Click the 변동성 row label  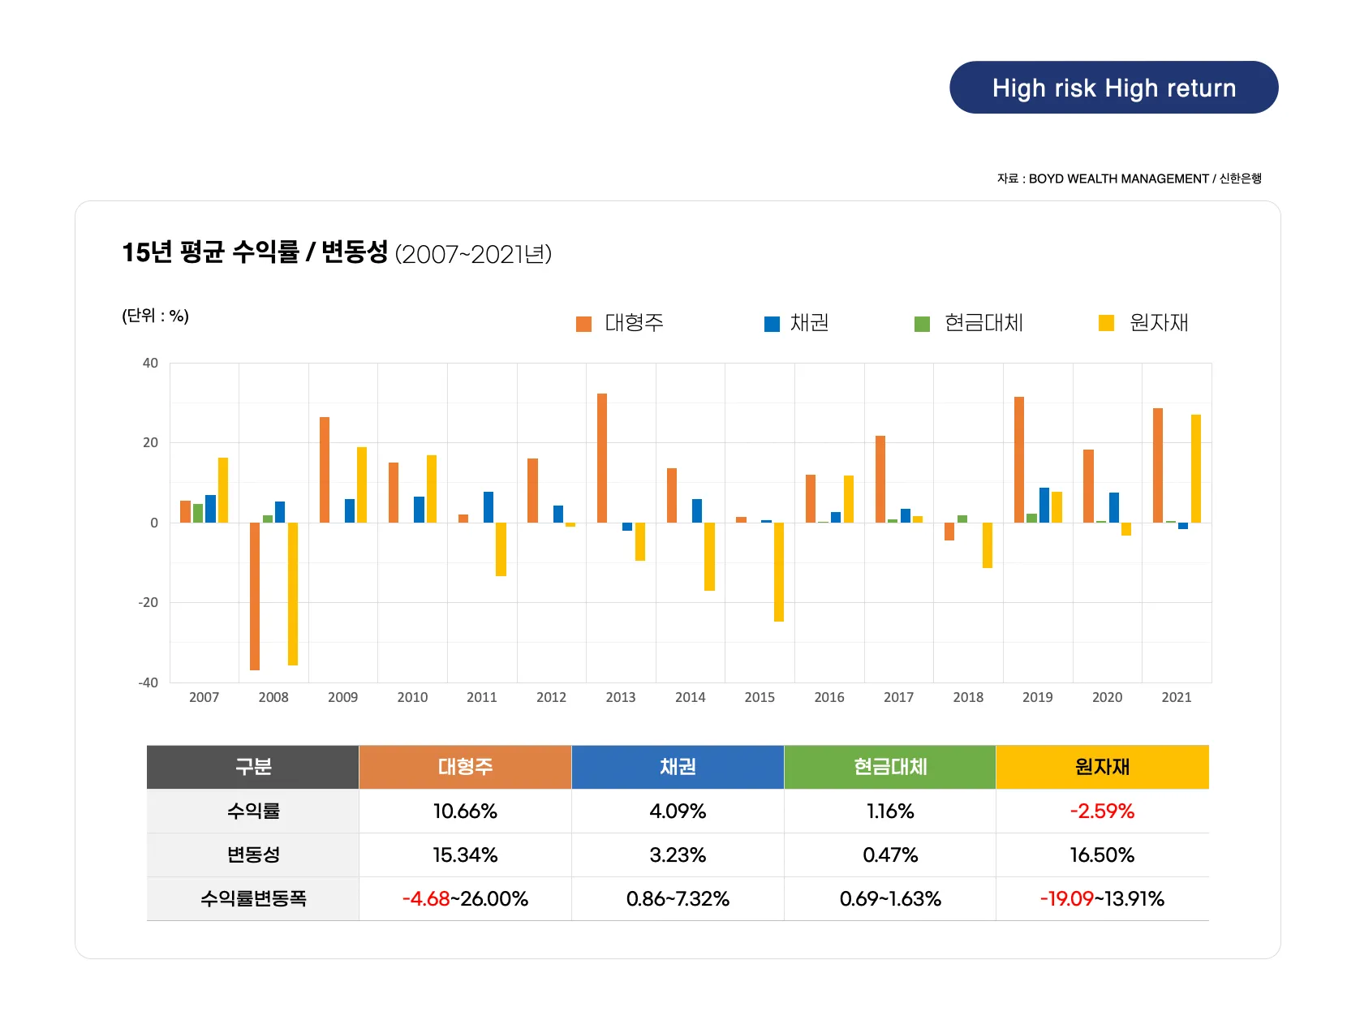pyautogui.click(x=253, y=855)
